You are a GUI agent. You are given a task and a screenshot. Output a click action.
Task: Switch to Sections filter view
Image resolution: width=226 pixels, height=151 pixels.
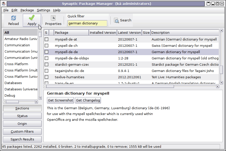[22, 108]
